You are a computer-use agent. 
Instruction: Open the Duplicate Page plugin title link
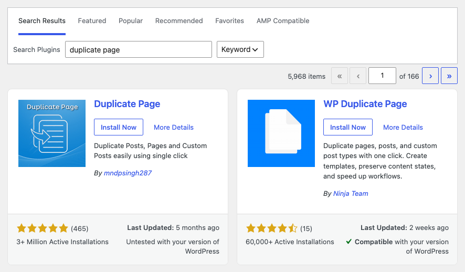(127, 104)
